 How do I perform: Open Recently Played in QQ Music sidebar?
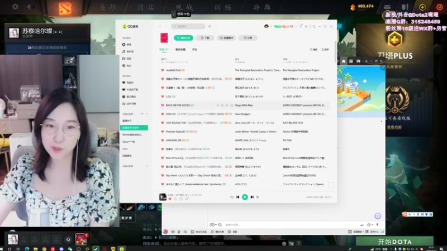click(x=129, y=96)
